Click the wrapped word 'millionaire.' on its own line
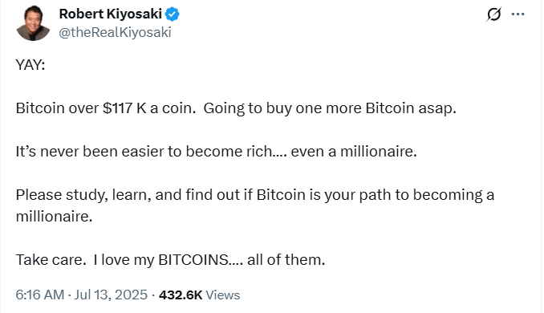The image size is (544, 313). [54, 217]
